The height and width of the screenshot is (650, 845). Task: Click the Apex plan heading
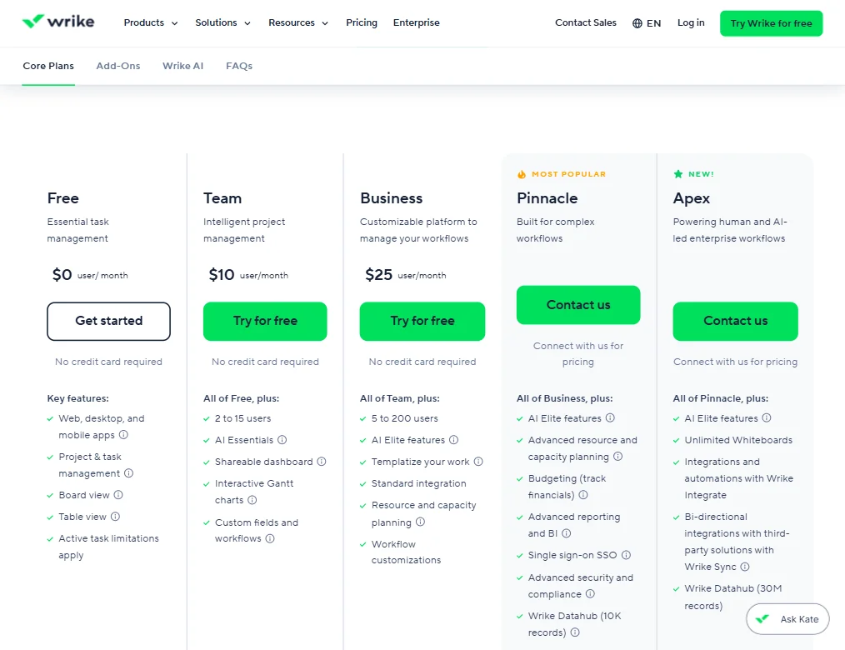[x=691, y=198]
